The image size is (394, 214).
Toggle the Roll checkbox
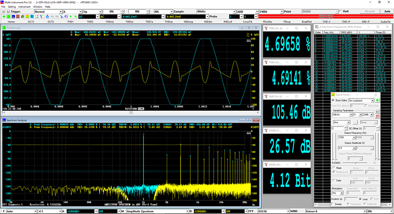tap(340, 11)
